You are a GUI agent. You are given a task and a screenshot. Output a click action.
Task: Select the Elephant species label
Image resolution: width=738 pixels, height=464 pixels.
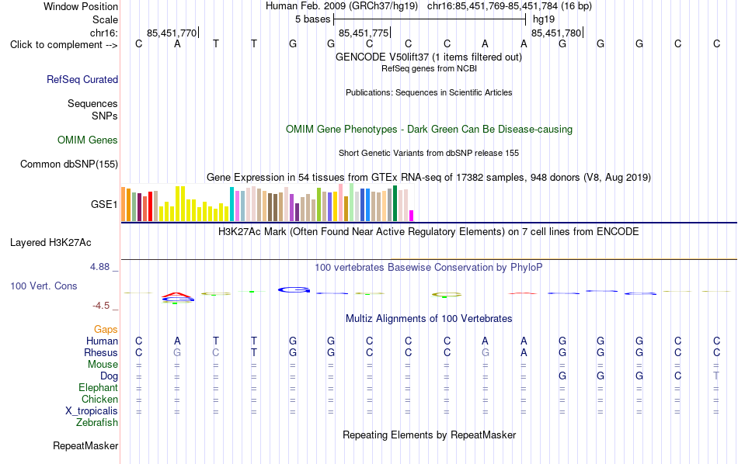(x=99, y=387)
